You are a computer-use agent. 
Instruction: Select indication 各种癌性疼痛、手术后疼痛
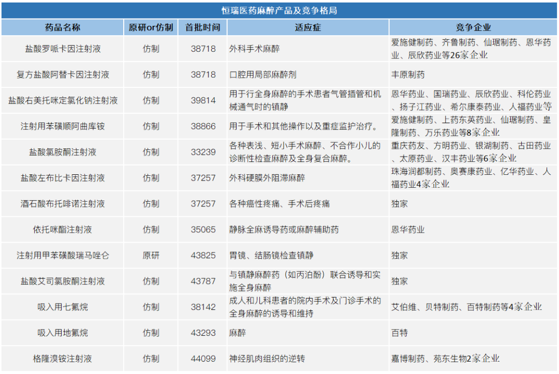click(279, 204)
